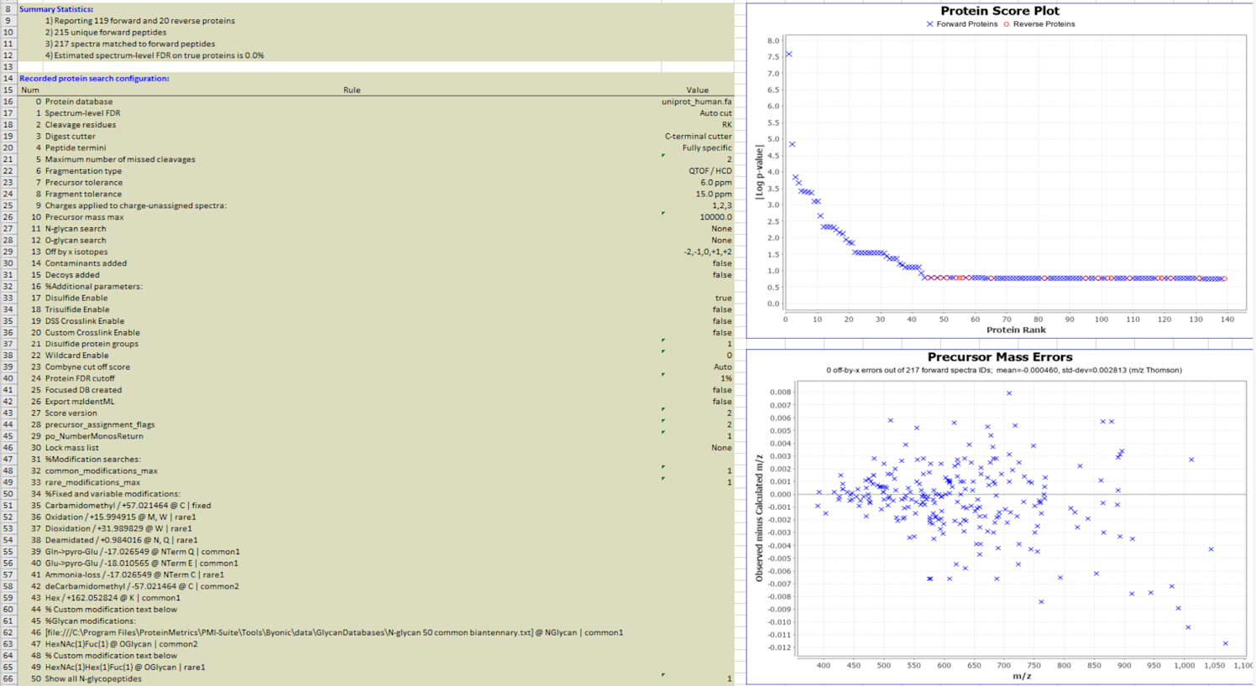Click the red circle Reverse Proteins legend marker
Image resolution: width=1256 pixels, height=686 pixels.
point(1007,24)
